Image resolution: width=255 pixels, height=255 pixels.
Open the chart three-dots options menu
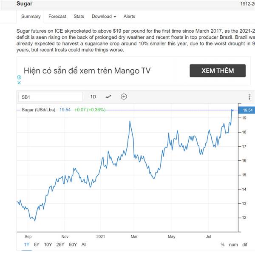[x=249, y=97]
